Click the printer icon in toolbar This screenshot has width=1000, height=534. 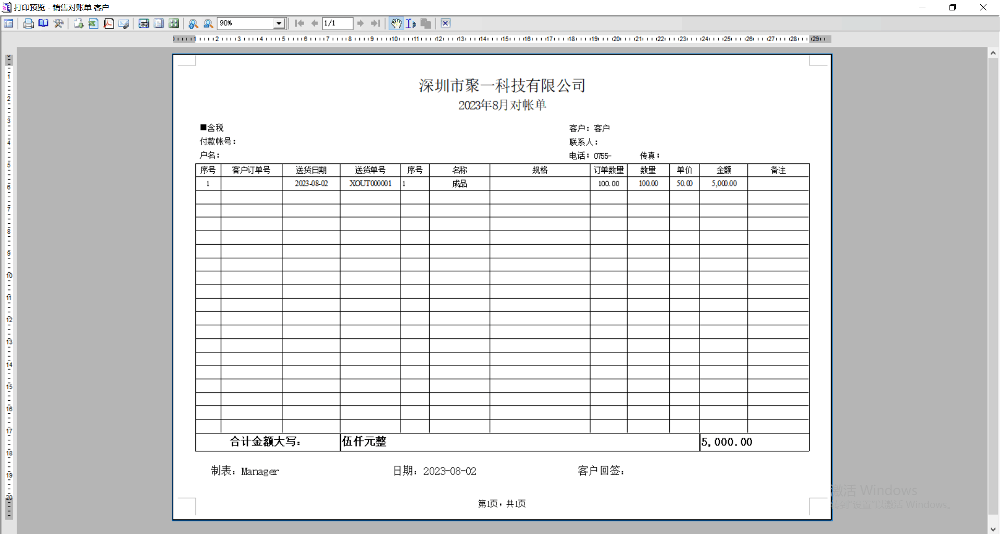pos(29,23)
